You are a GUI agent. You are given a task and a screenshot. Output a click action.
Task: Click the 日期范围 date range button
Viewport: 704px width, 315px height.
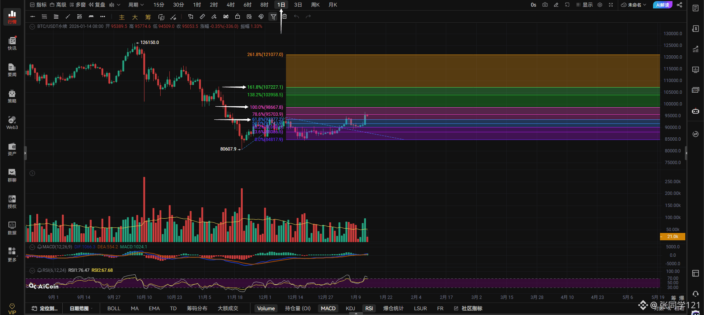[80, 308]
